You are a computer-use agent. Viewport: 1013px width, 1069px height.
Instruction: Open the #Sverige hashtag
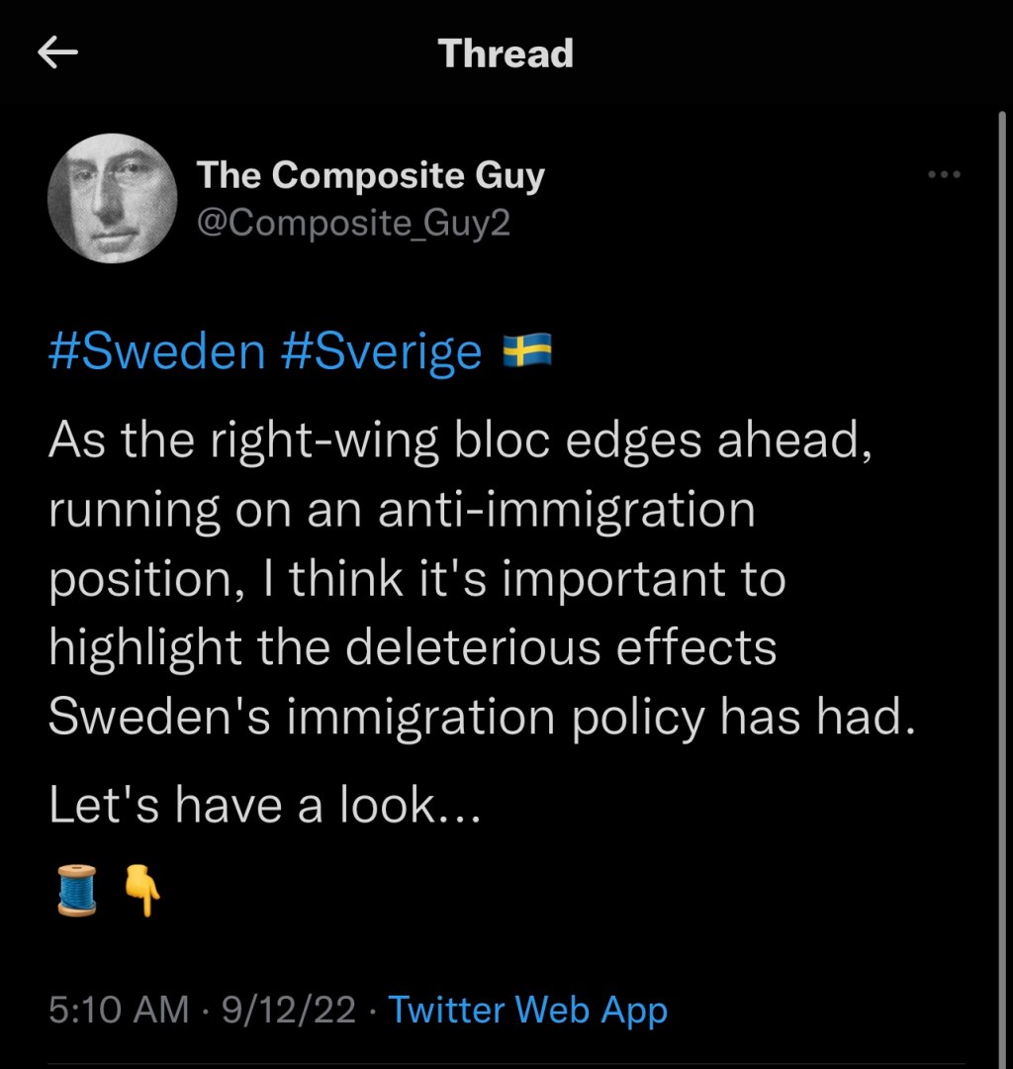click(382, 352)
